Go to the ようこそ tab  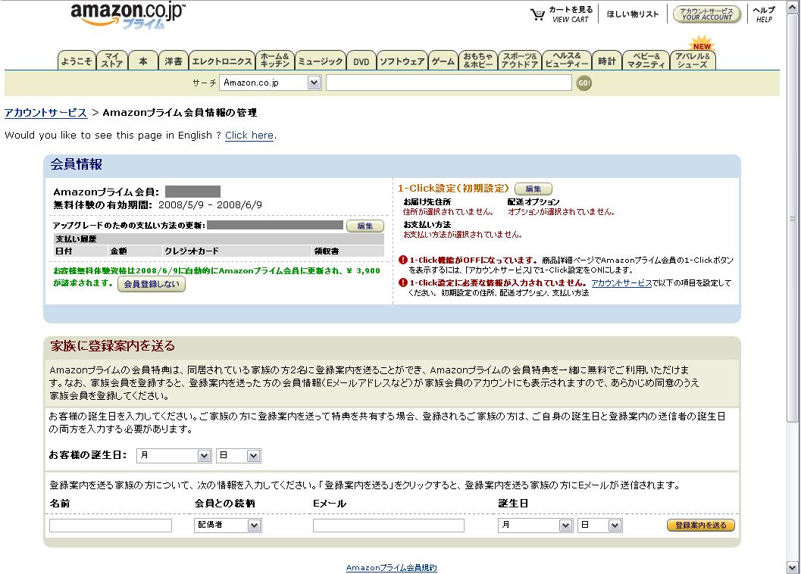pyautogui.click(x=77, y=61)
